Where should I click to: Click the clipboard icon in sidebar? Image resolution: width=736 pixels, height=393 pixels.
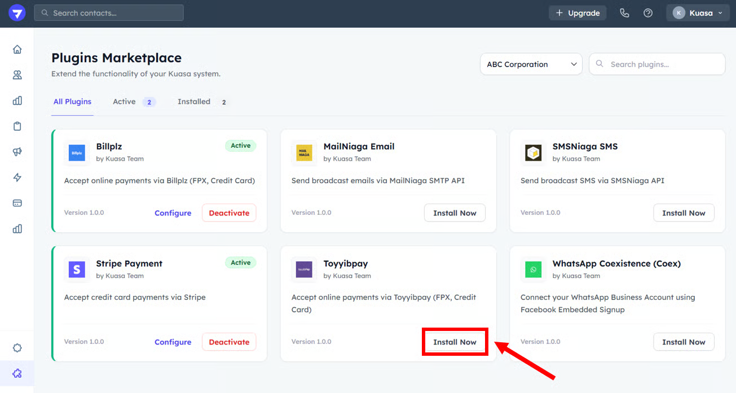[17, 126]
